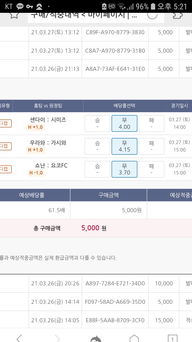Open ticket C89F-A970-8779-3830

(x=115, y=32)
